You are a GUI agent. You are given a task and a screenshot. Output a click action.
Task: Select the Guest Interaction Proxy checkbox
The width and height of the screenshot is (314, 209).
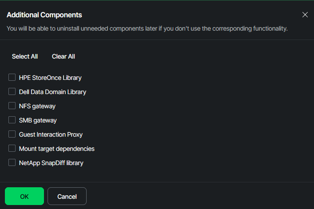pos(12,134)
